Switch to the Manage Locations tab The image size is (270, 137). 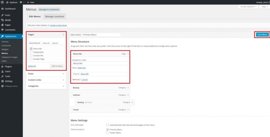pyautogui.click(x=54, y=17)
